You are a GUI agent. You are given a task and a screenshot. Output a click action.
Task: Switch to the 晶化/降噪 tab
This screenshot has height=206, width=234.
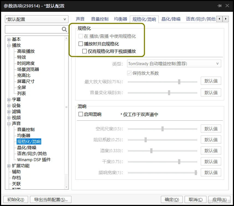point(171,19)
